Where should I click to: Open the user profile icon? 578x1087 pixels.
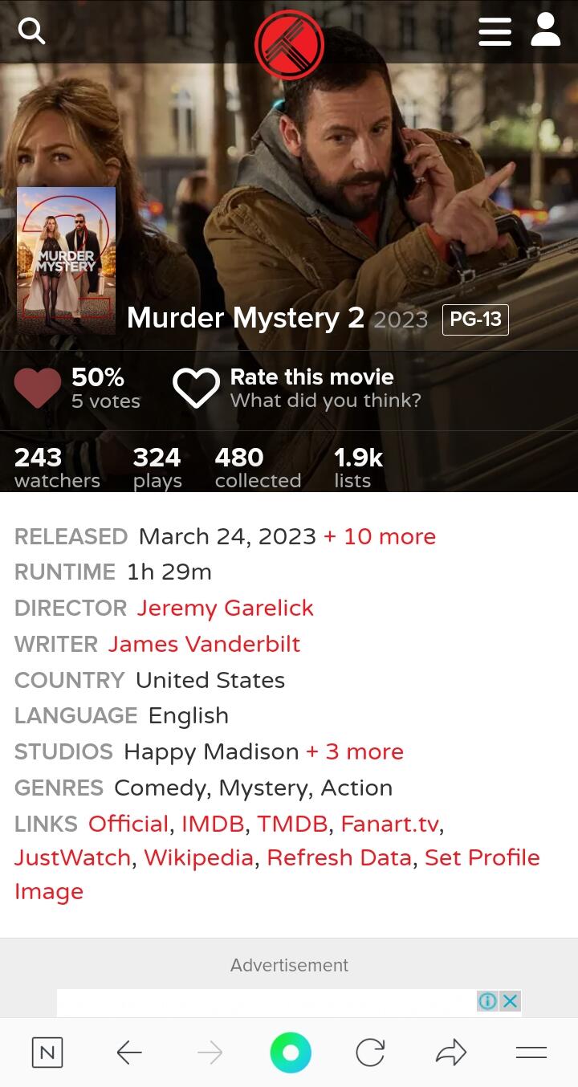coord(546,30)
